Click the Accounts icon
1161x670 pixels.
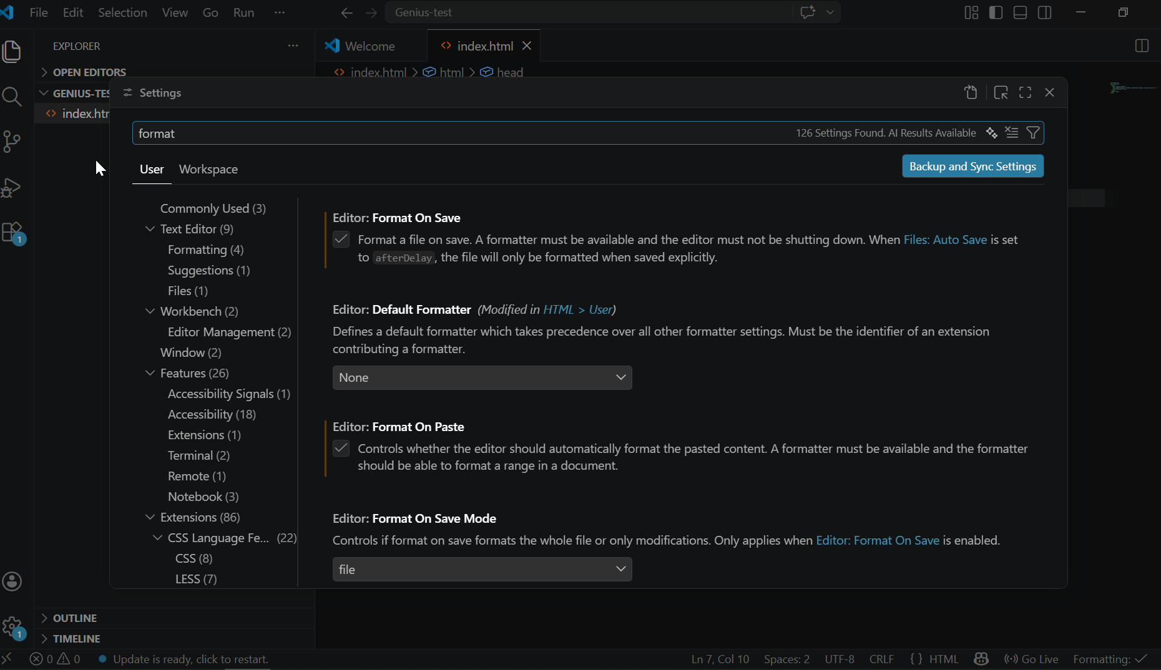point(12,581)
